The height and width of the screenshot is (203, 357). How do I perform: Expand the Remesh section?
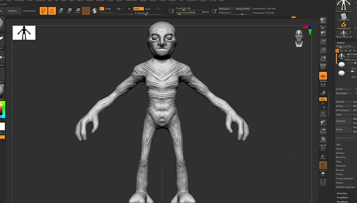(x=340, y=170)
